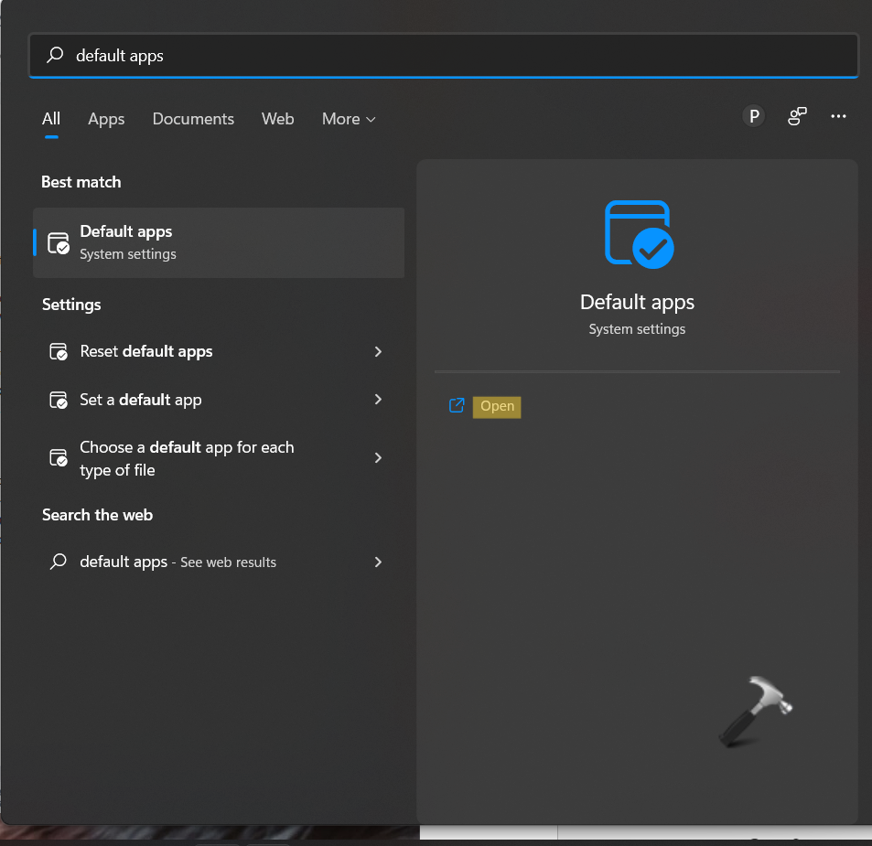The width and height of the screenshot is (872, 846).
Task: Expand the More filter dropdown
Action: (349, 119)
